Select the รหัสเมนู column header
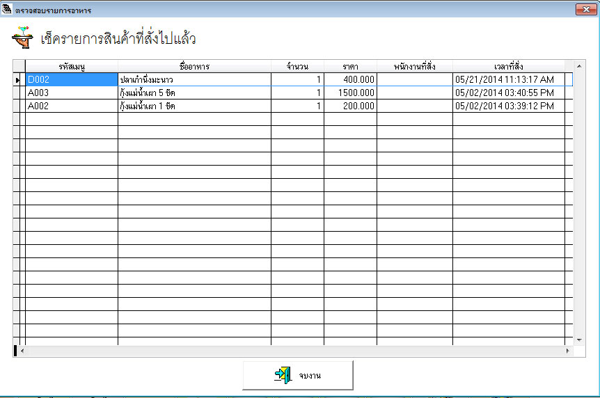This screenshot has width=600, height=398. tap(72, 66)
